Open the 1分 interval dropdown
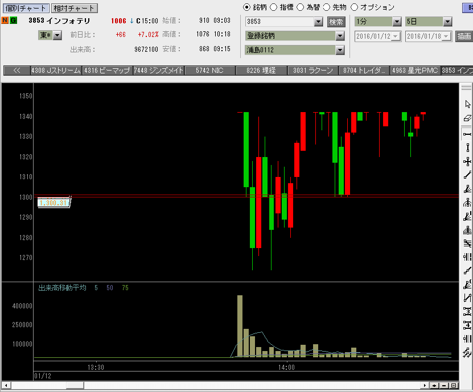473x392 pixels. (x=397, y=22)
